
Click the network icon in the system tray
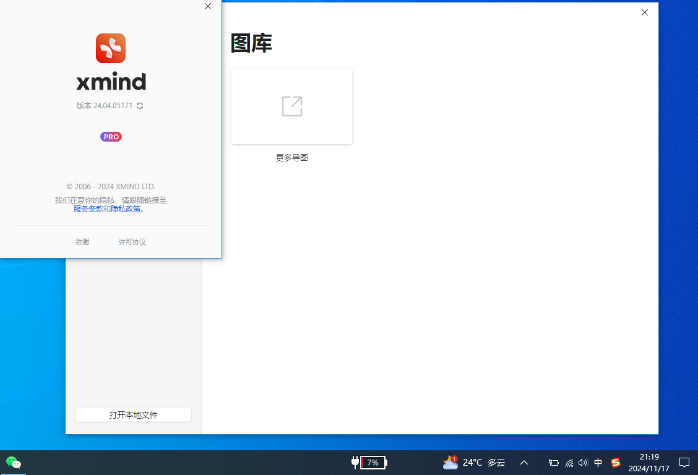[569, 462]
